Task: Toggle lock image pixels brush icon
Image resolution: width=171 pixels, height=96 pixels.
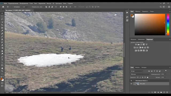Action: click(140, 77)
